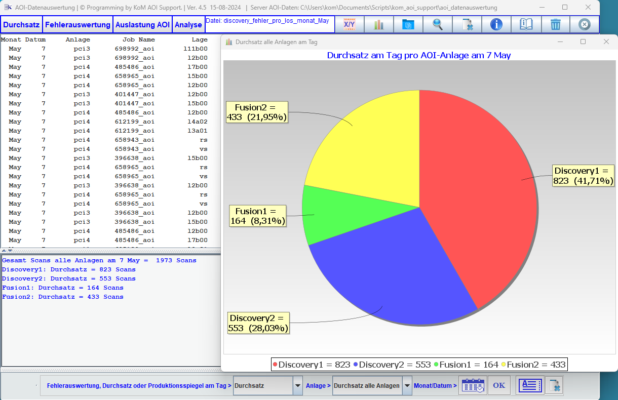618x400 pixels.
Task: Click the AOI-Datenauswertung app title icon
Action: click(8, 8)
